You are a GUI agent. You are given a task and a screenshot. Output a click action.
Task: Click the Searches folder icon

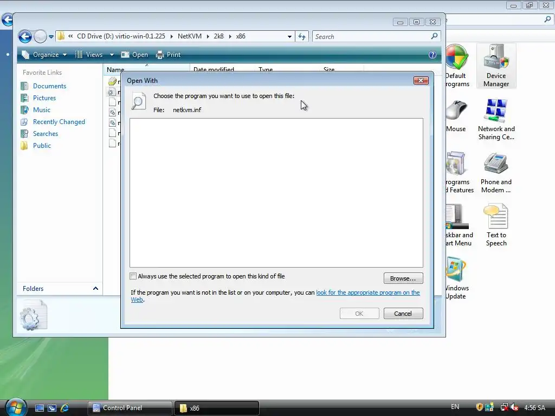click(x=24, y=134)
